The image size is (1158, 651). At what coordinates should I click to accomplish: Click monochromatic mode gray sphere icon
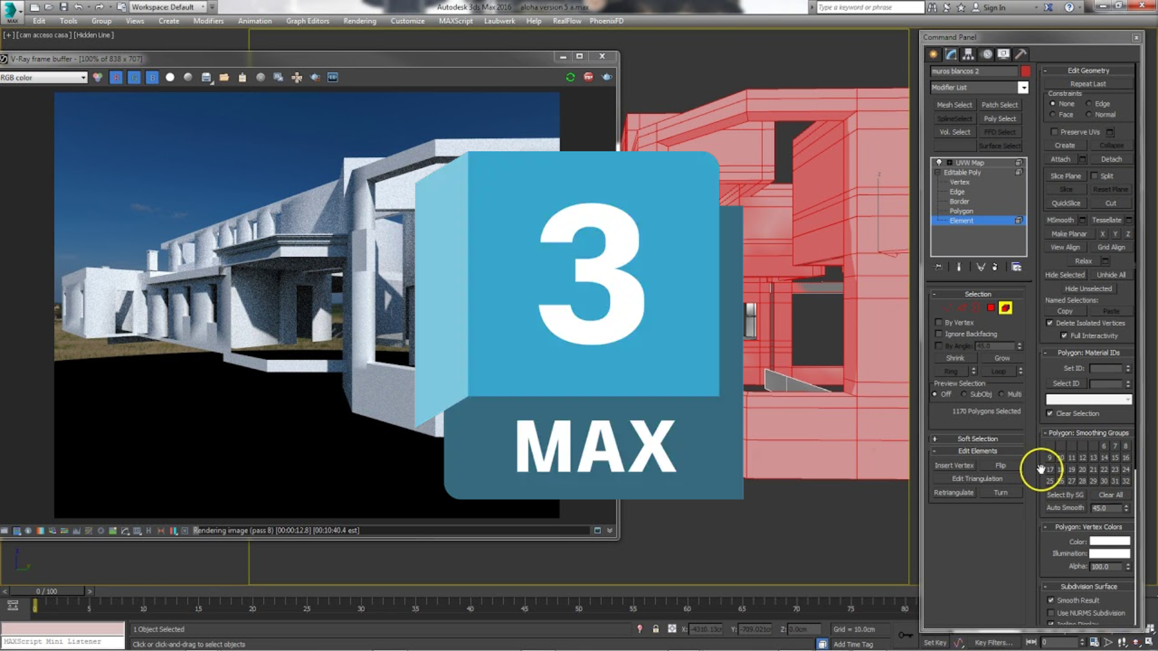[188, 77]
